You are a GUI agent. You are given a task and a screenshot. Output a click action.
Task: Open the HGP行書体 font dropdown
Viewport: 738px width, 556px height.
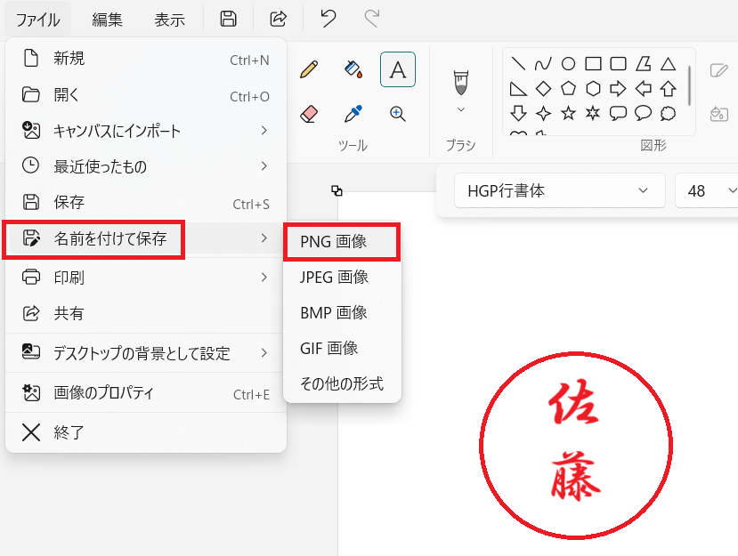point(559,191)
